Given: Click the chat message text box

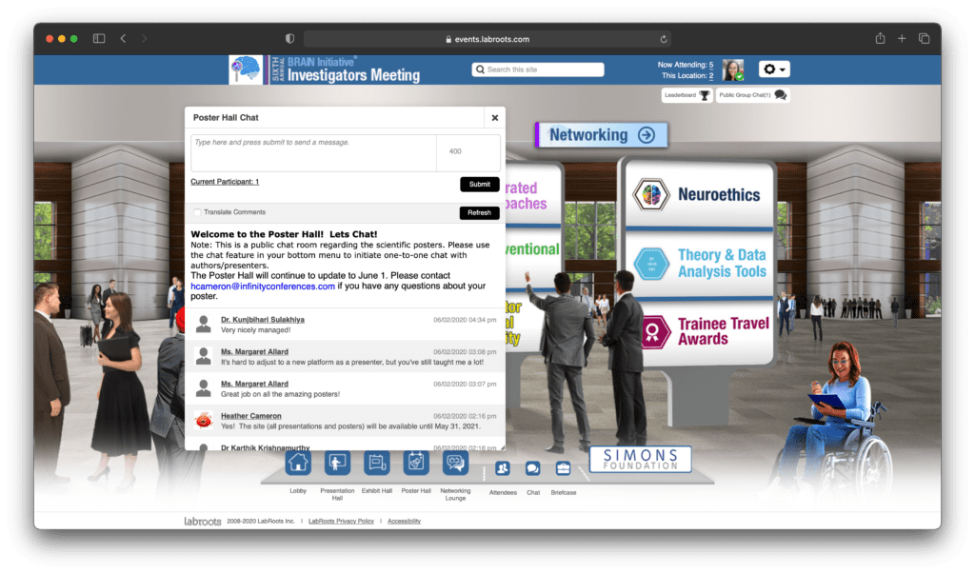Looking at the screenshot, I should (313, 153).
